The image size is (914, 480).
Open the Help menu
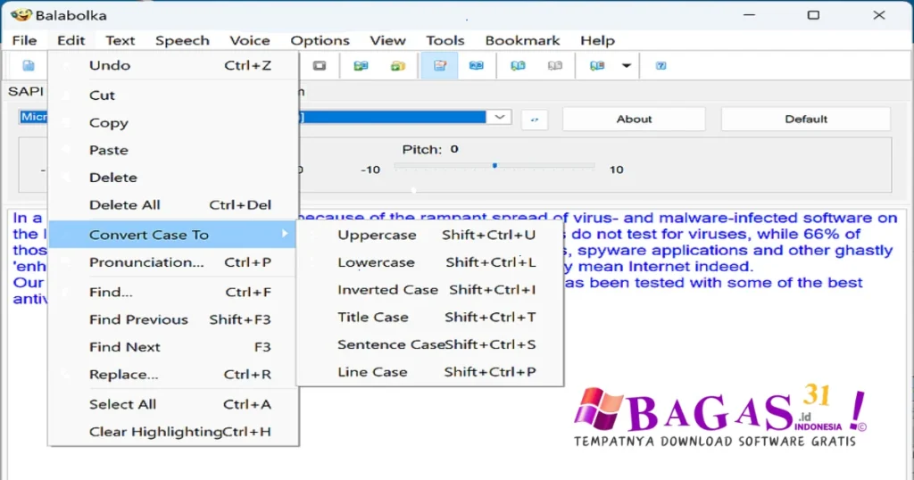(597, 40)
